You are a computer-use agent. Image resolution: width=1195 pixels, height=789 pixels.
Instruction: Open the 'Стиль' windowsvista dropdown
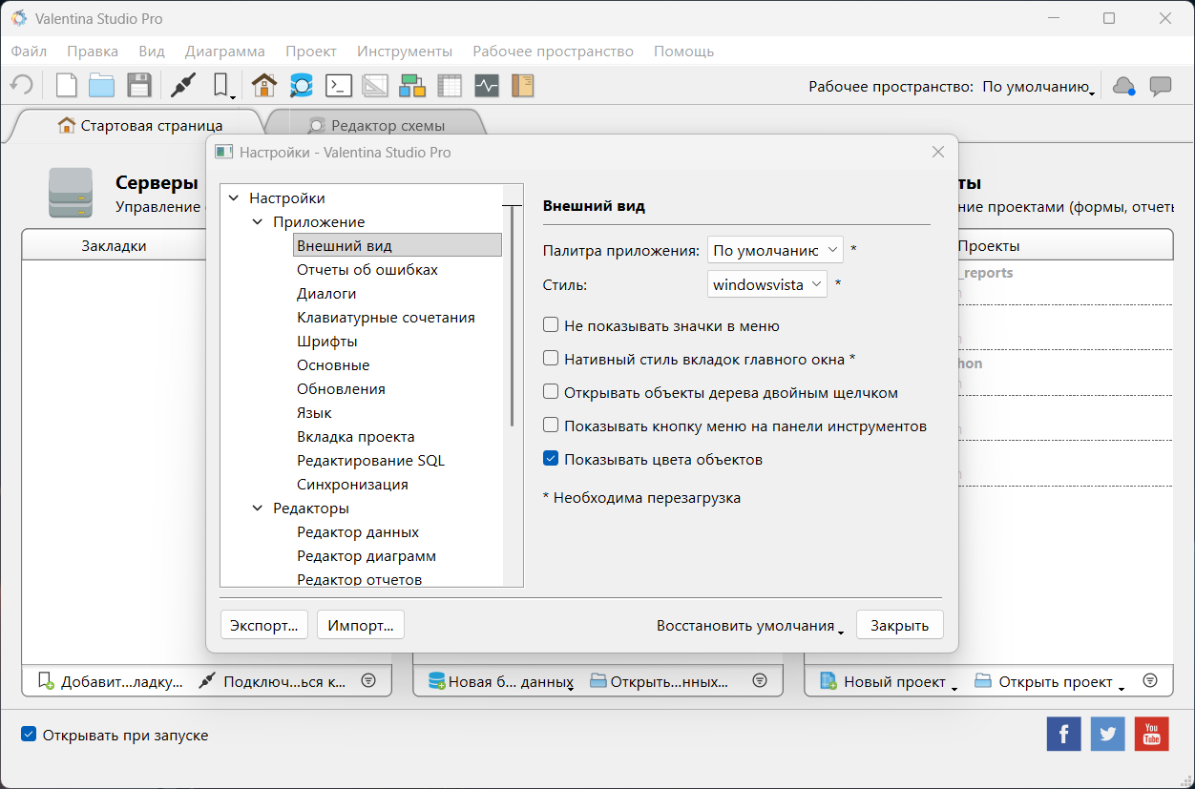pos(767,284)
